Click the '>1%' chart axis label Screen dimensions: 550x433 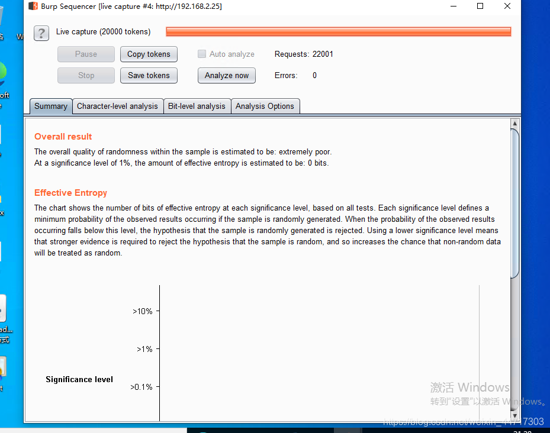pos(144,349)
